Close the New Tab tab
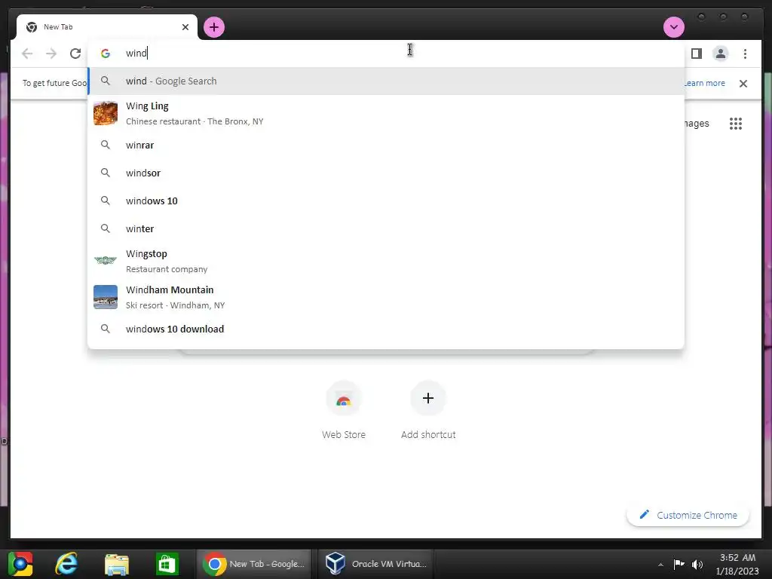This screenshot has width=772, height=579. coord(185,27)
